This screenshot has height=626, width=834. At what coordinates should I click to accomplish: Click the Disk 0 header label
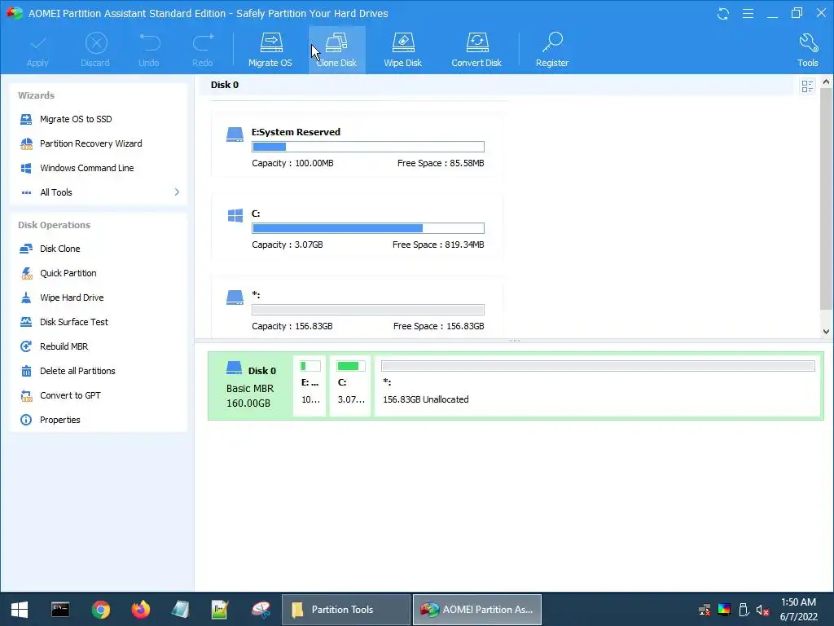(225, 85)
